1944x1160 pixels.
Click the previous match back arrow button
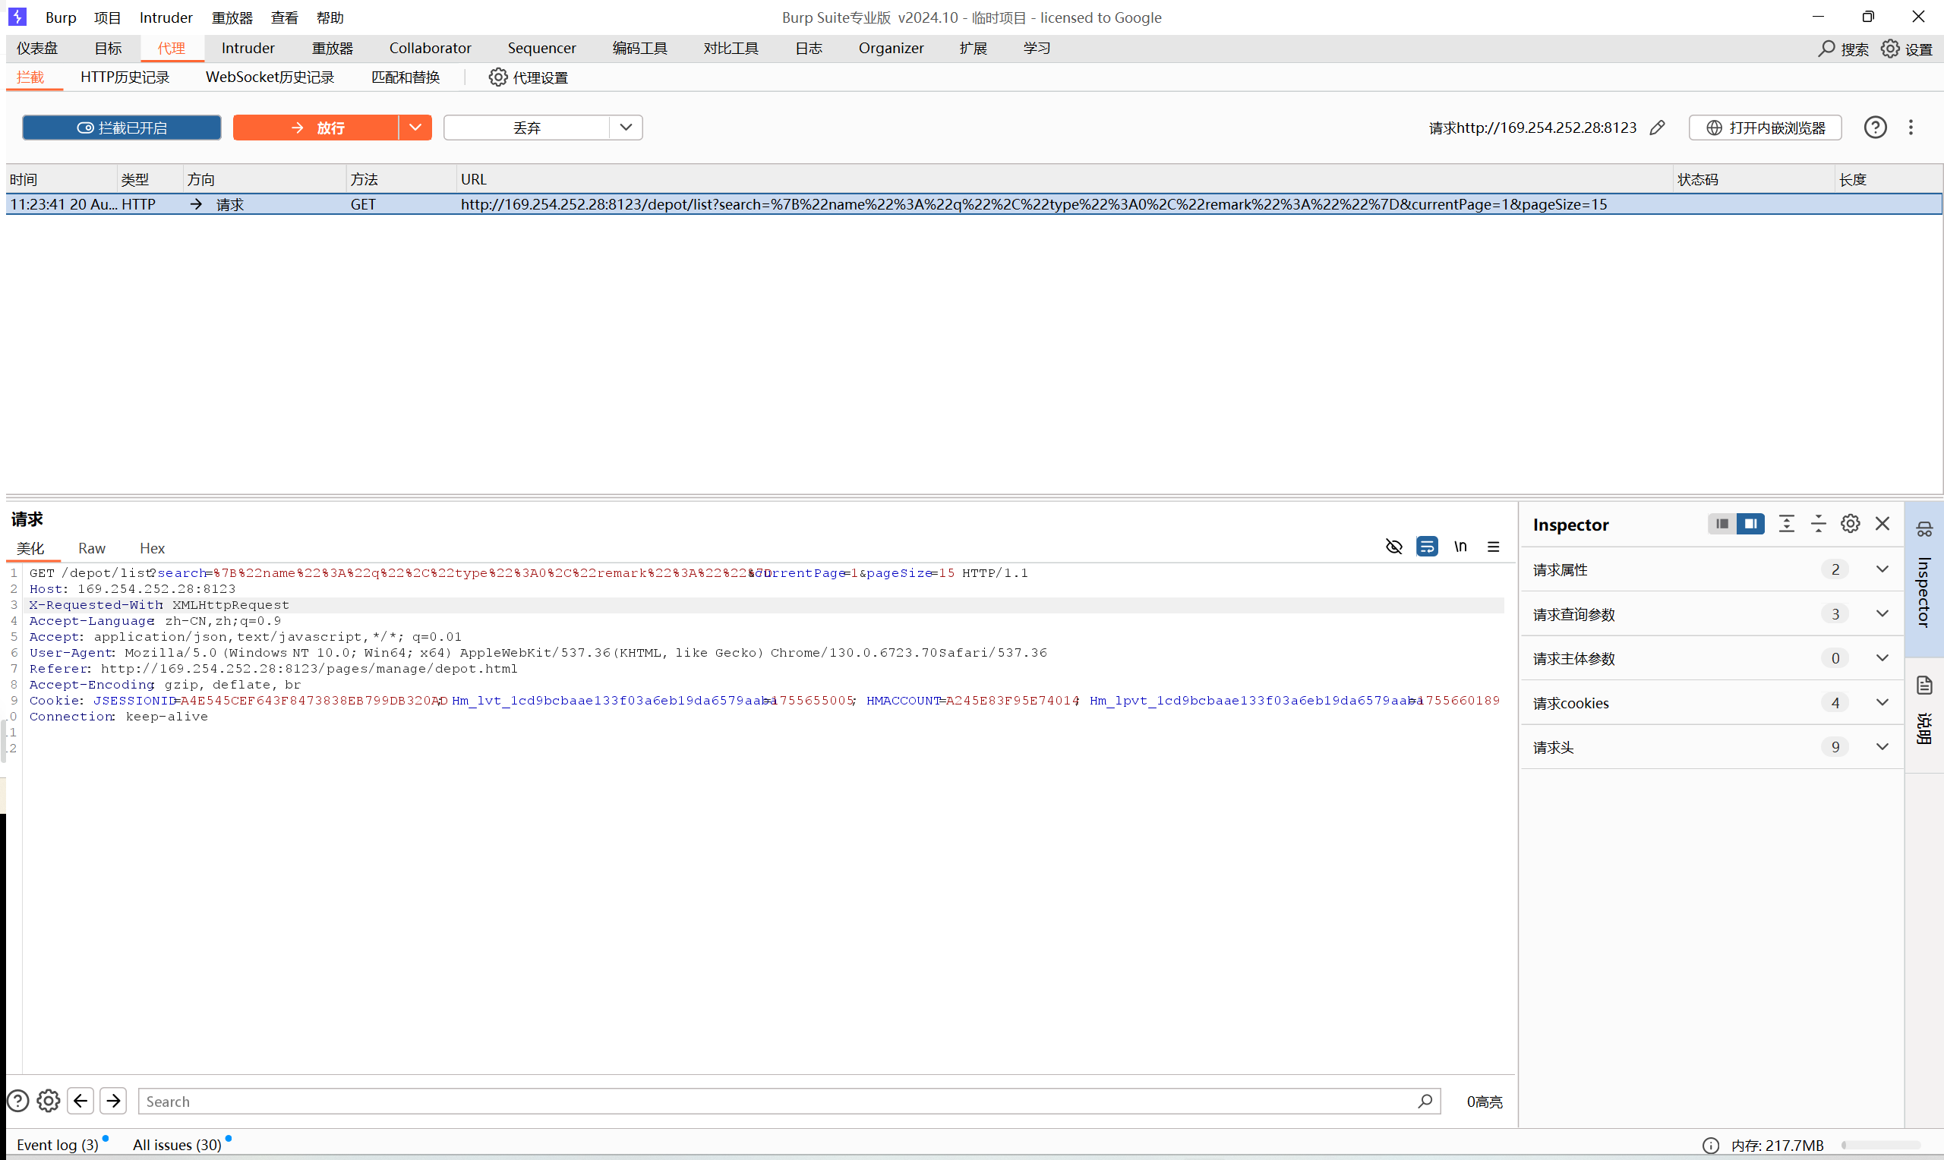(80, 1101)
